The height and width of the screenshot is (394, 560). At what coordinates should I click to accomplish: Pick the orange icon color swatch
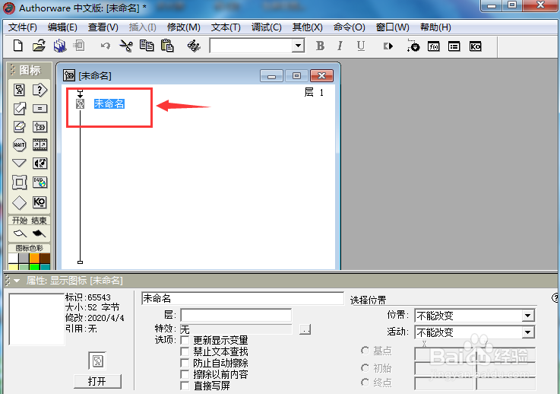[x=35, y=258]
